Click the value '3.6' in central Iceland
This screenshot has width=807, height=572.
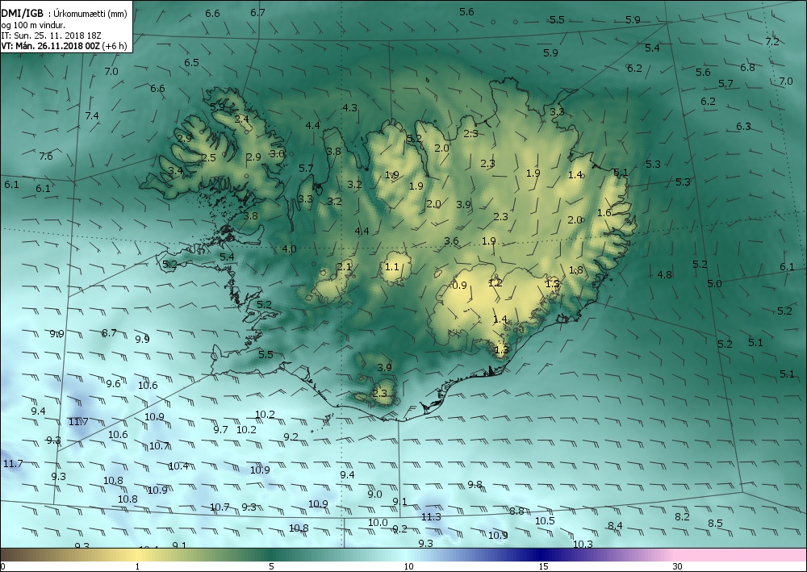(451, 240)
